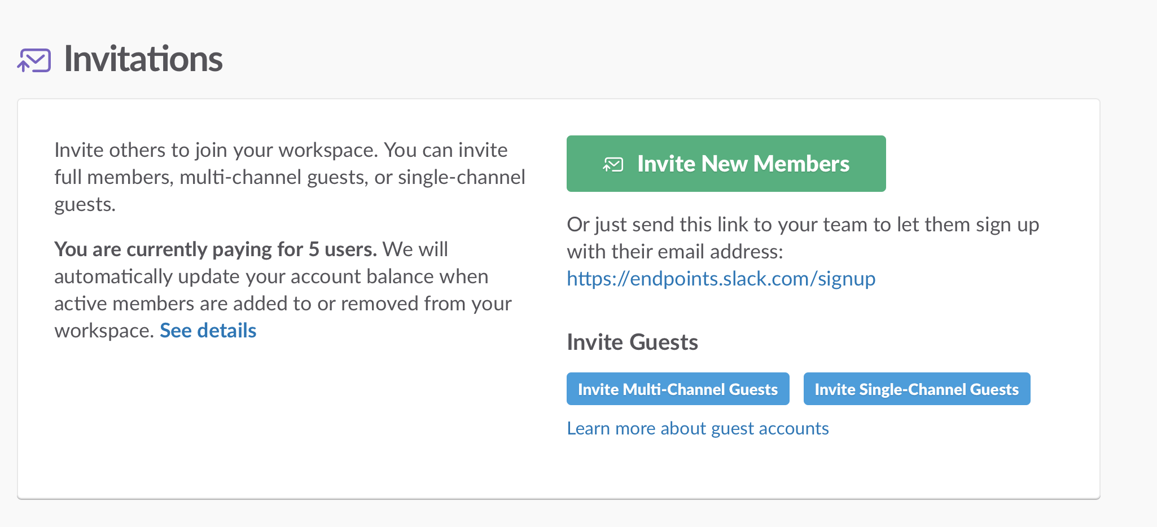Screen dimensions: 1157x527
Task: Select Invite Single-Channel Guests button
Action: (x=917, y=389)
